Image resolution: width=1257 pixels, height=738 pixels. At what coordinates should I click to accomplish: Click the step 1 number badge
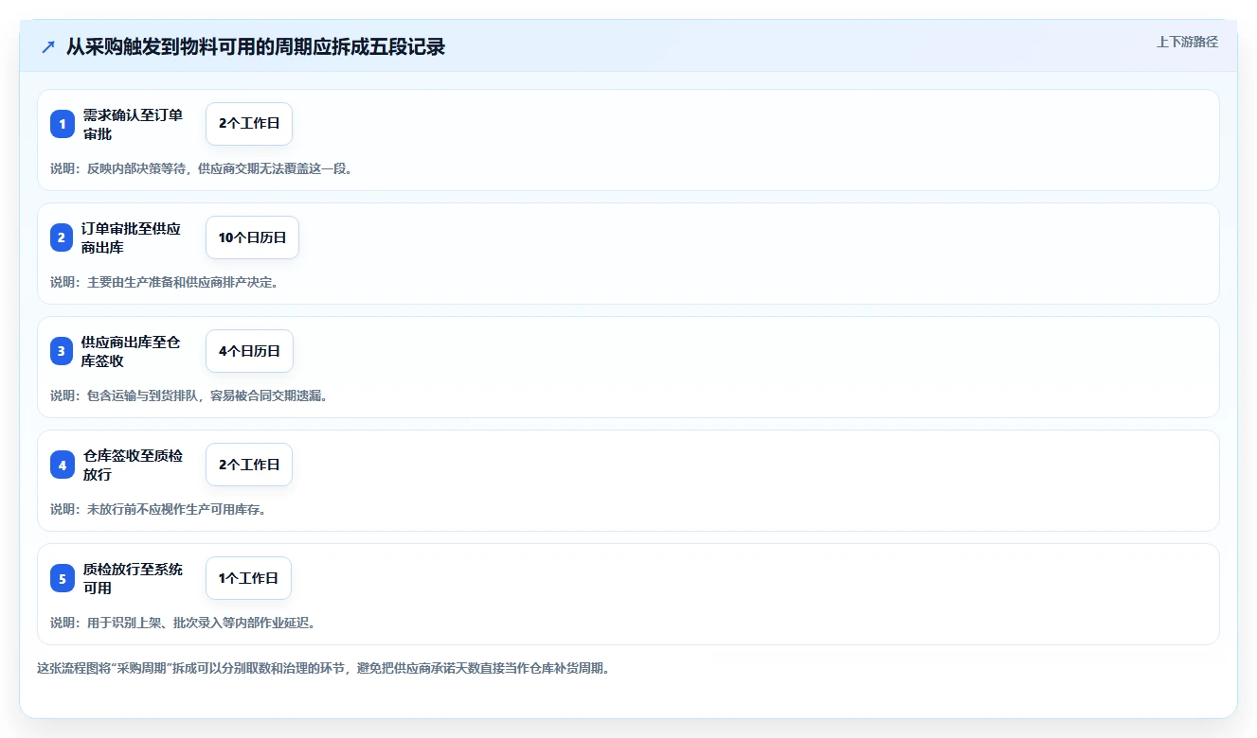[x=63, y=124]
